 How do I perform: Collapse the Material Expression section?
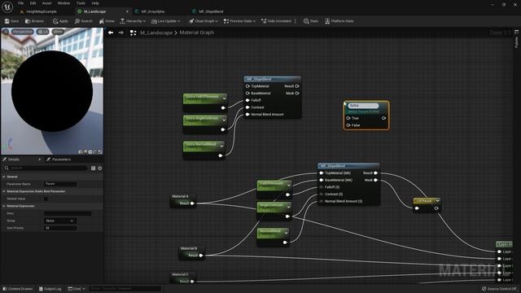click(3, 206)
